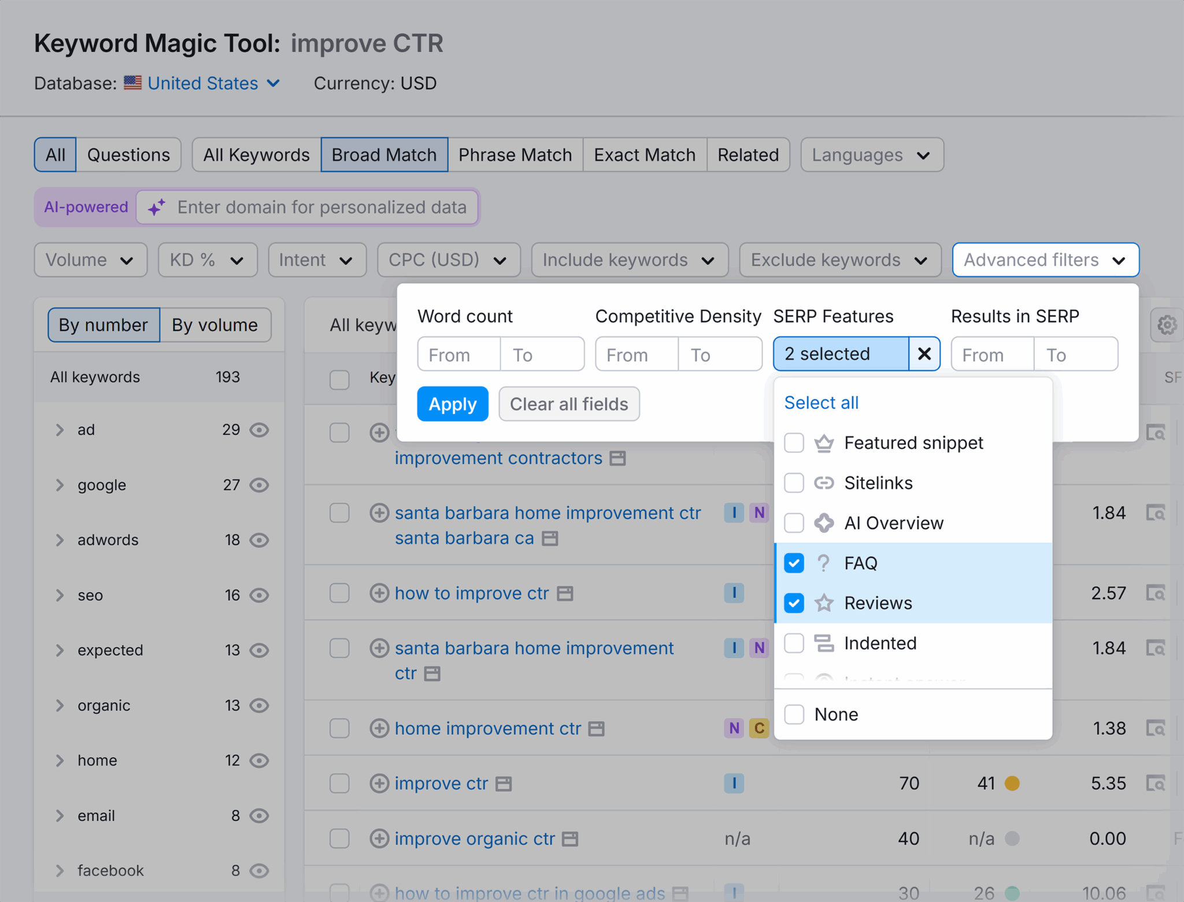Viewport: 1184px width, 902px height.
Task: Toggle visibility eye for 'organic' group
Action: click(x=259, y=706)
